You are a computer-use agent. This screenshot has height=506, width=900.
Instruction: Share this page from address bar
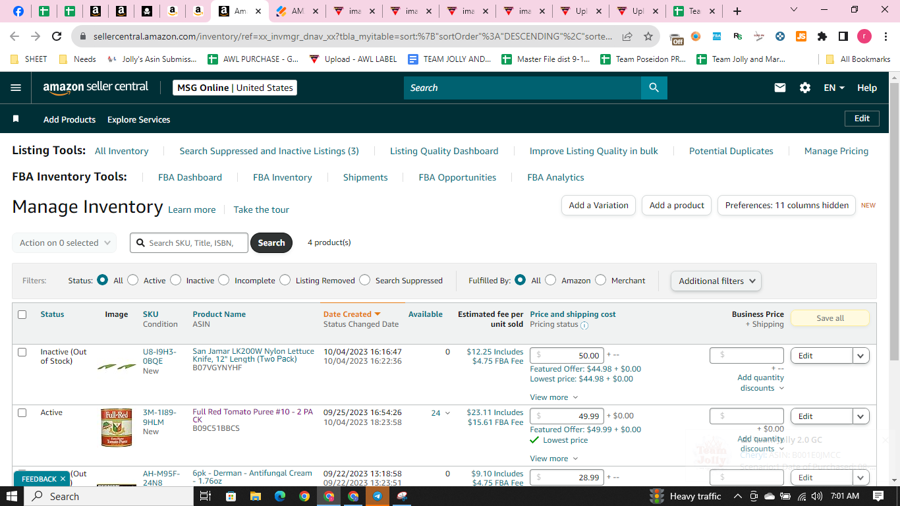[627, 36]
